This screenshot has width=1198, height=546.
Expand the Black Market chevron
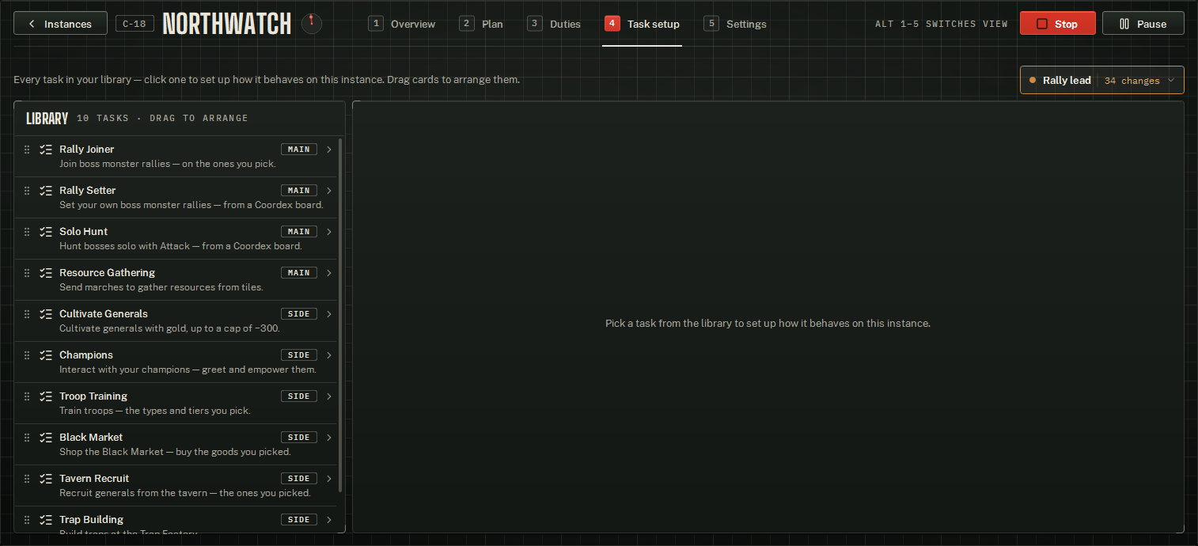click(x=329, y=437)
